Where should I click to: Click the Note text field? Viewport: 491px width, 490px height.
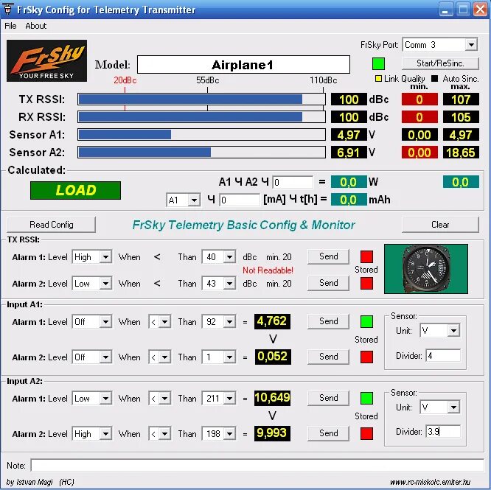point(257,465)
